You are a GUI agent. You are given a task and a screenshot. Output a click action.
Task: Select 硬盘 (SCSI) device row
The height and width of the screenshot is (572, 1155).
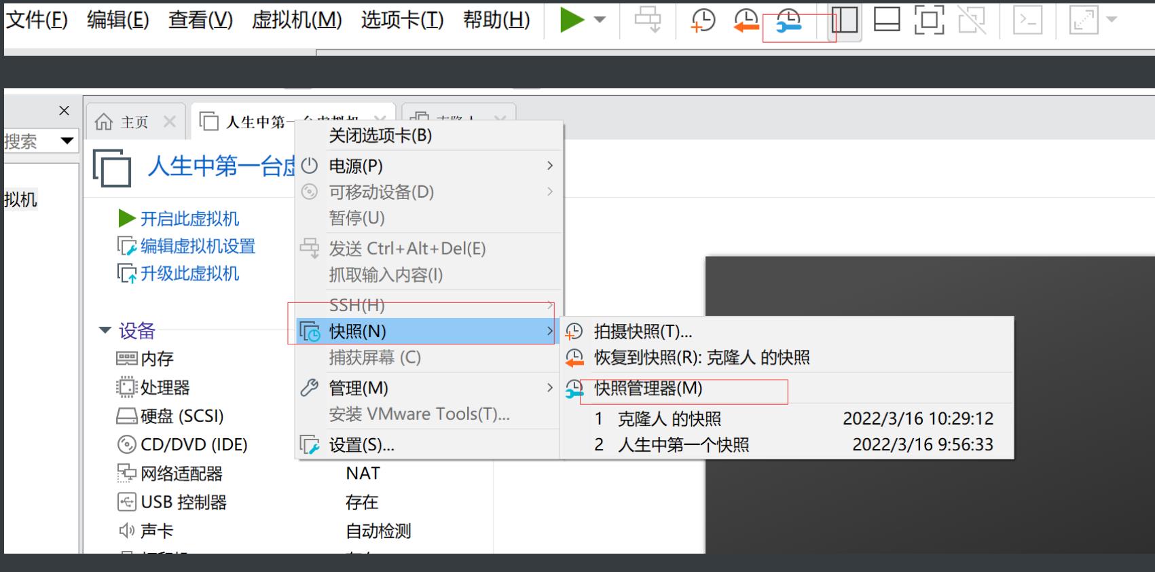(170, 416)
